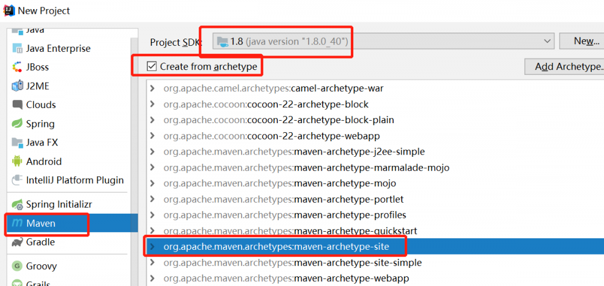This screenshot has height=286, width=604.
Task: Expand maven-archetype-site-simple chevron
Action: coord(153,262)
